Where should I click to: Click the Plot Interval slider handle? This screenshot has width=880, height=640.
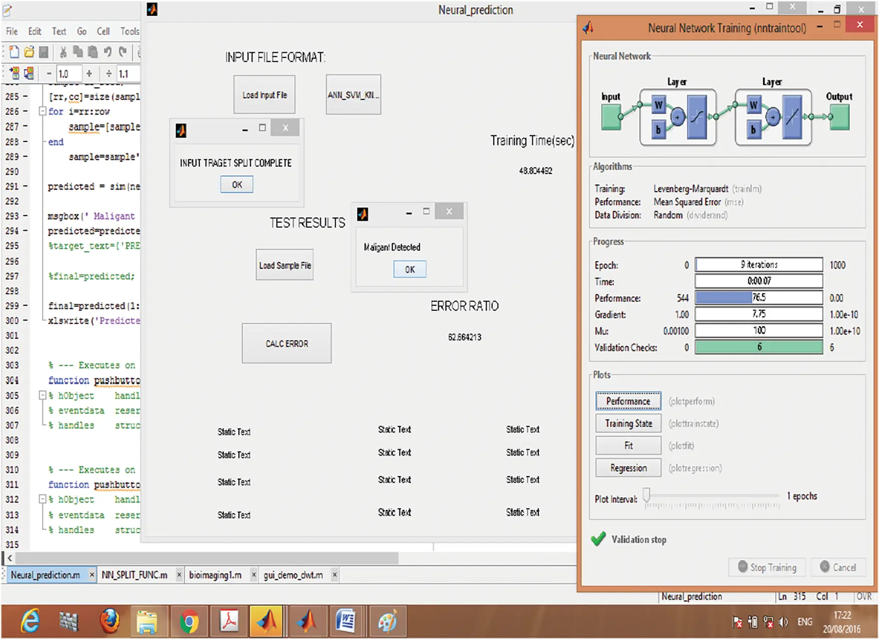click(647, 495)
